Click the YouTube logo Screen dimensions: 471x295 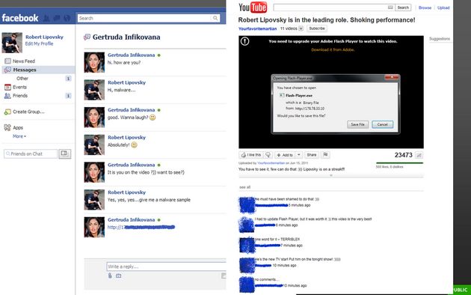tap(253, 7)
